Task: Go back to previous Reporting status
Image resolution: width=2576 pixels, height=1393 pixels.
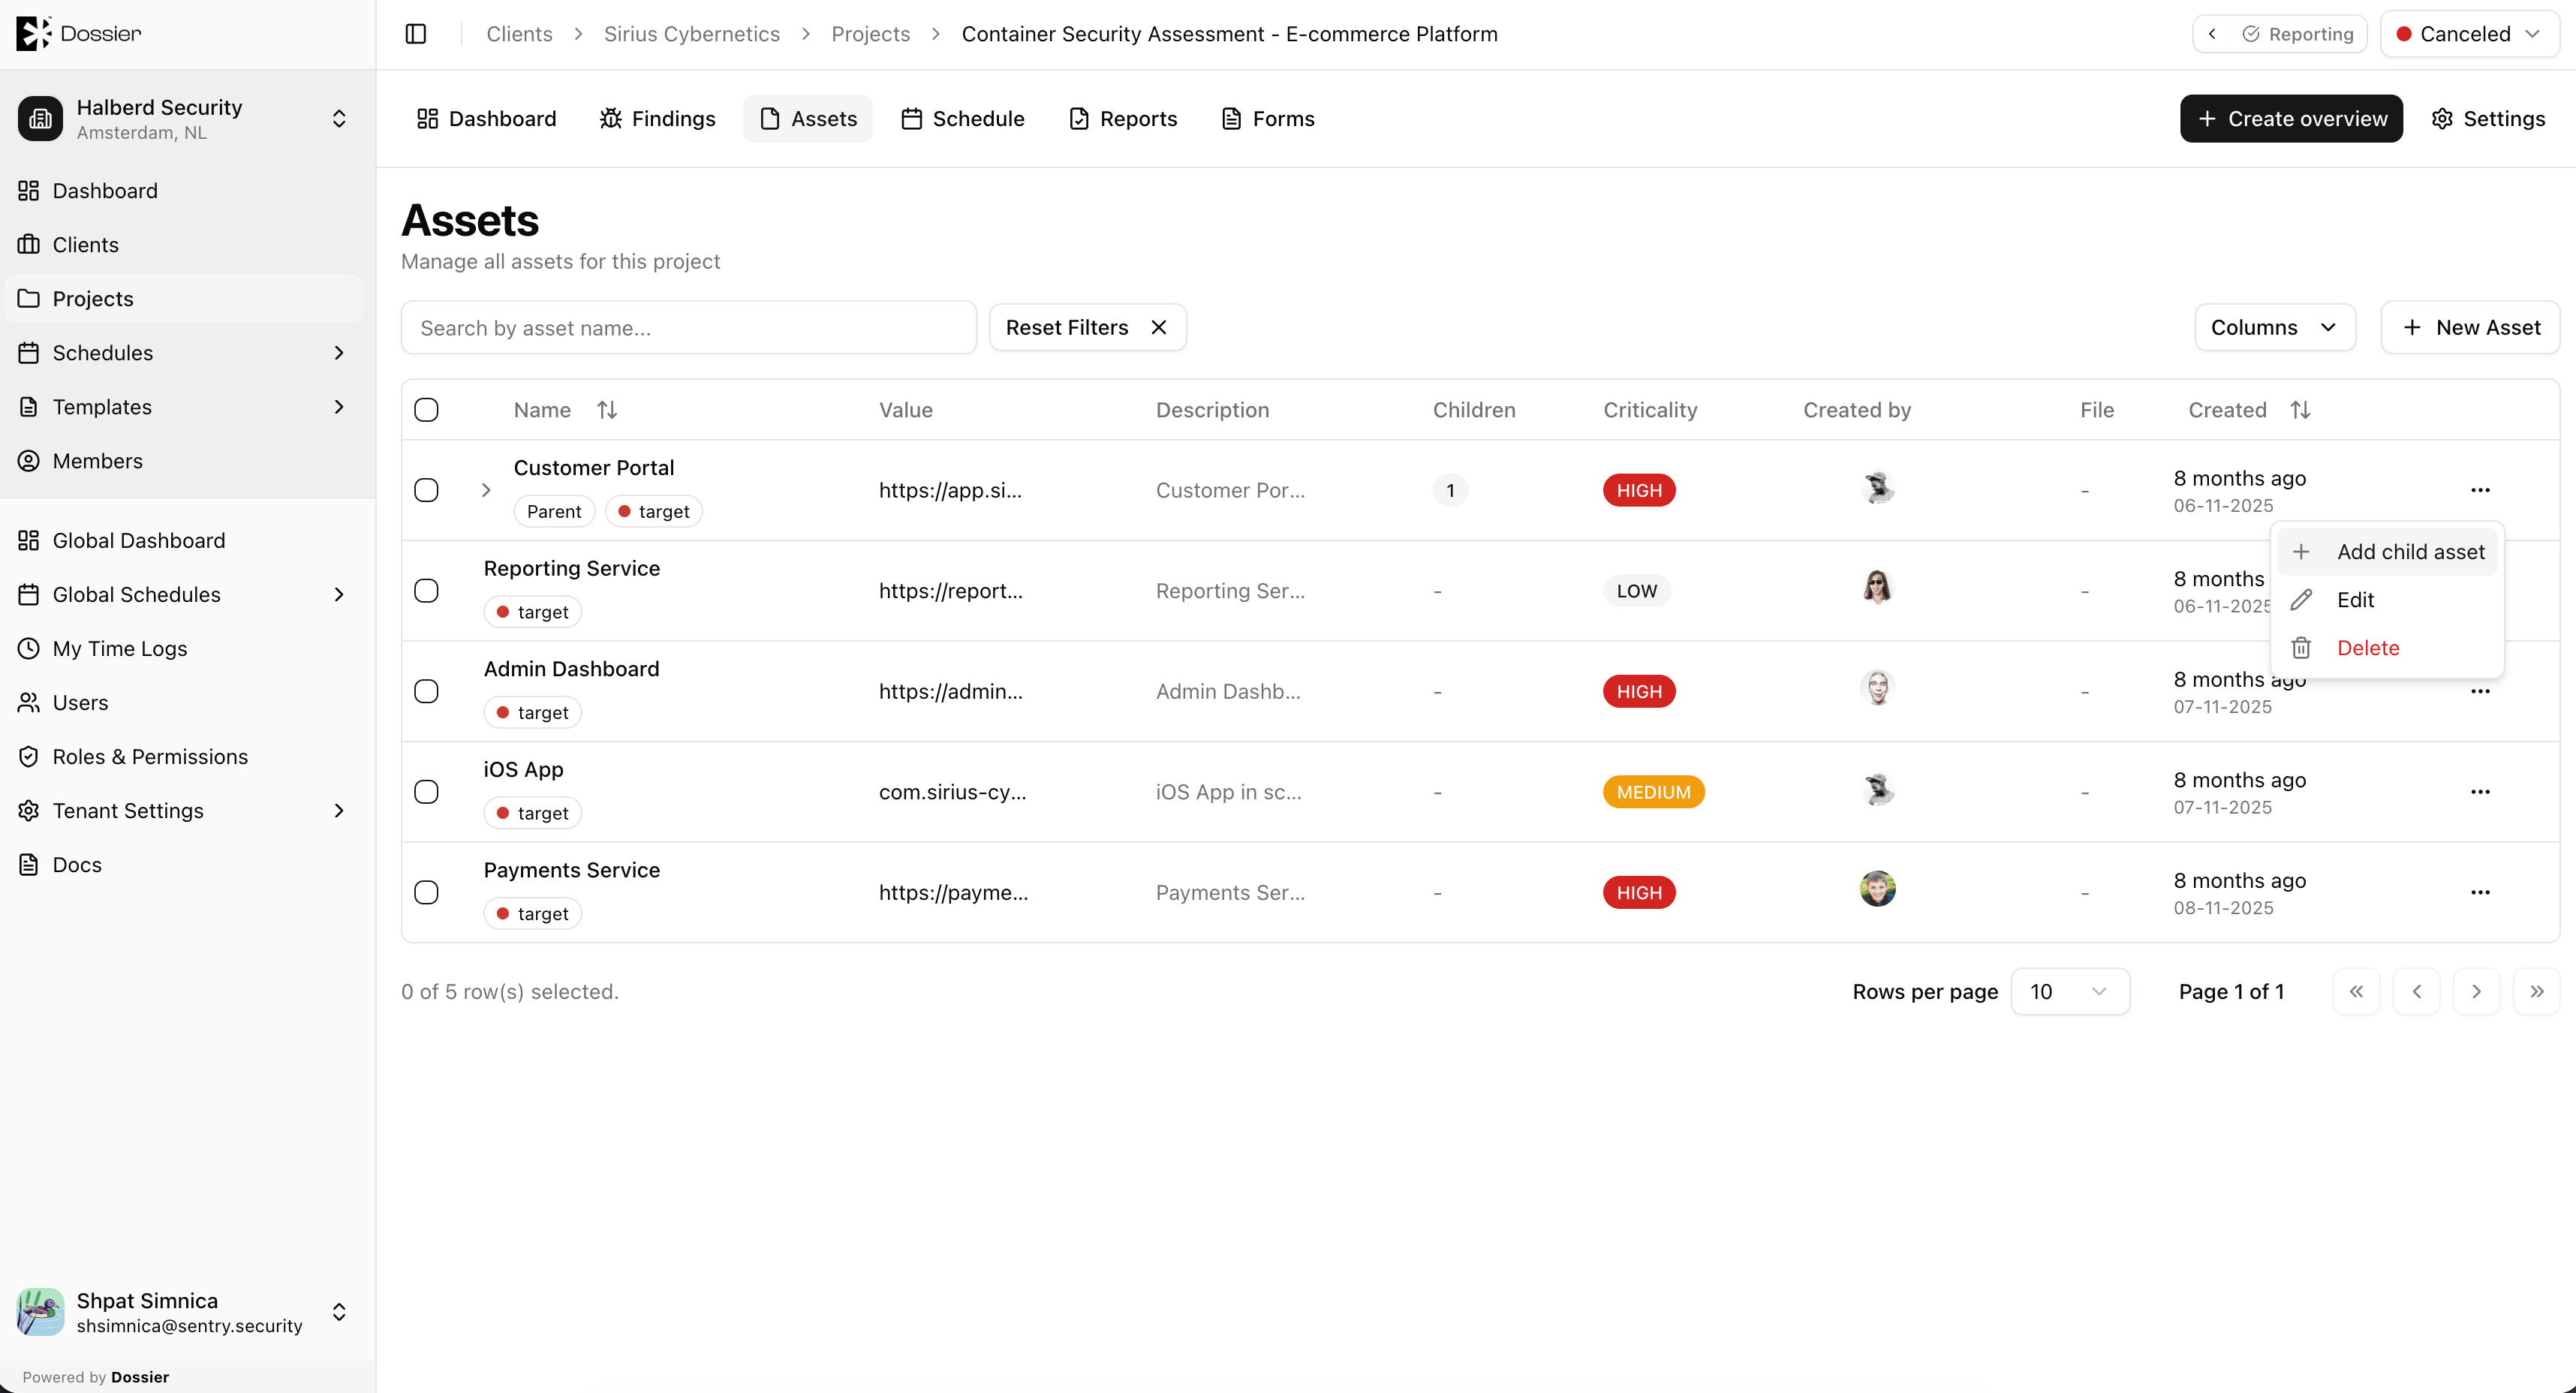Action: tap(2211, 34)
